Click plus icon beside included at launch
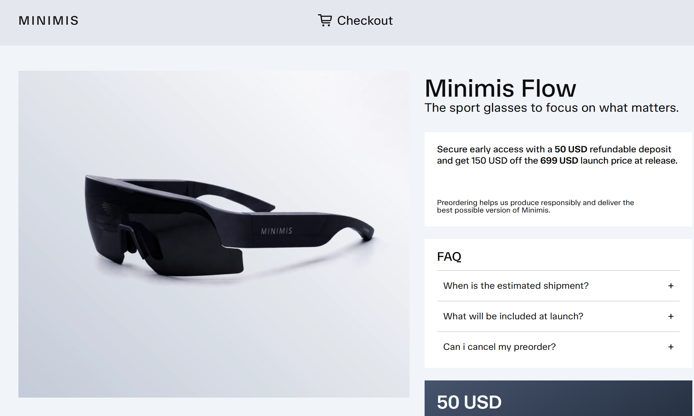Screen dimensions: 694x416 671,316
